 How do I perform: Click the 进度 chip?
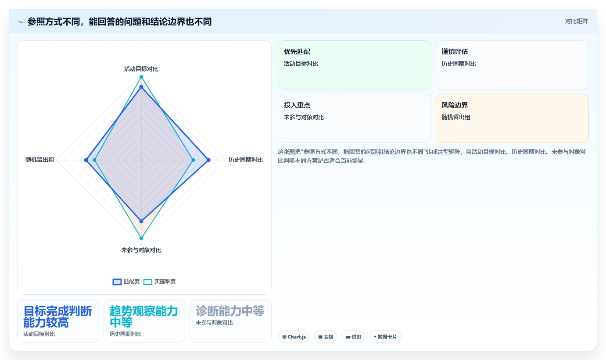coord(353,337)
